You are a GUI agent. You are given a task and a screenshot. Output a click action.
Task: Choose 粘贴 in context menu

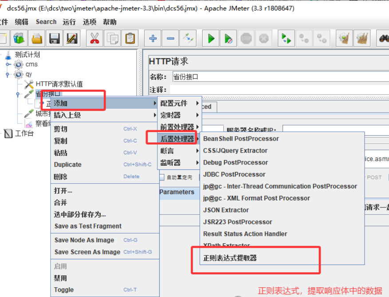pyautogui.click(x=104, y=153)
